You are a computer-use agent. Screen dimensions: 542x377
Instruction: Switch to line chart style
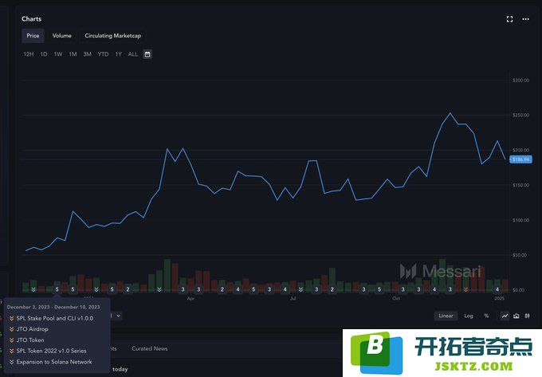(x=505, y=316)
